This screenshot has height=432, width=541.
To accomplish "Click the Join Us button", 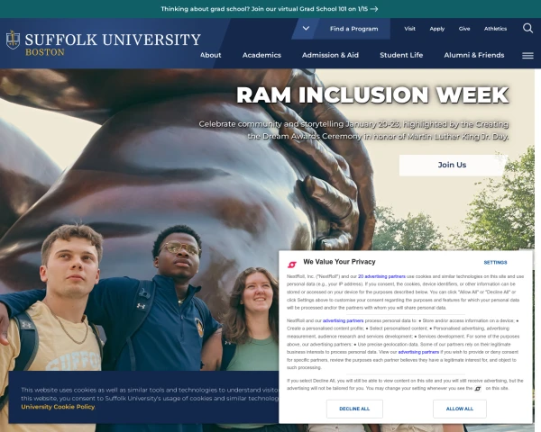I will tap(452, 165).
